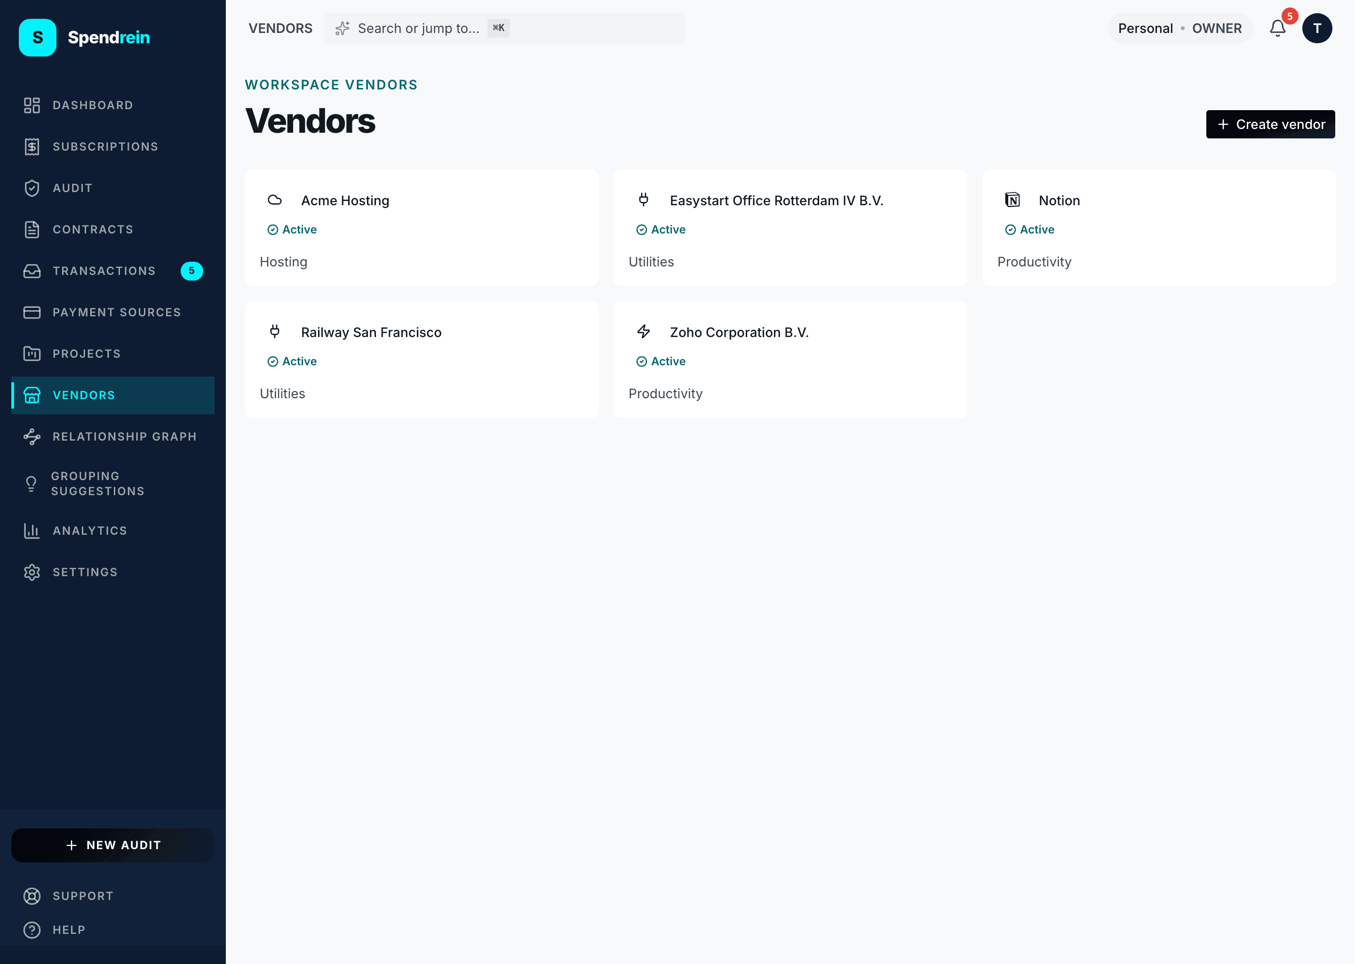Viewport: 1355px width, 964px height.
Task: Click the Spendrein S logo icon
Action: 37,37
